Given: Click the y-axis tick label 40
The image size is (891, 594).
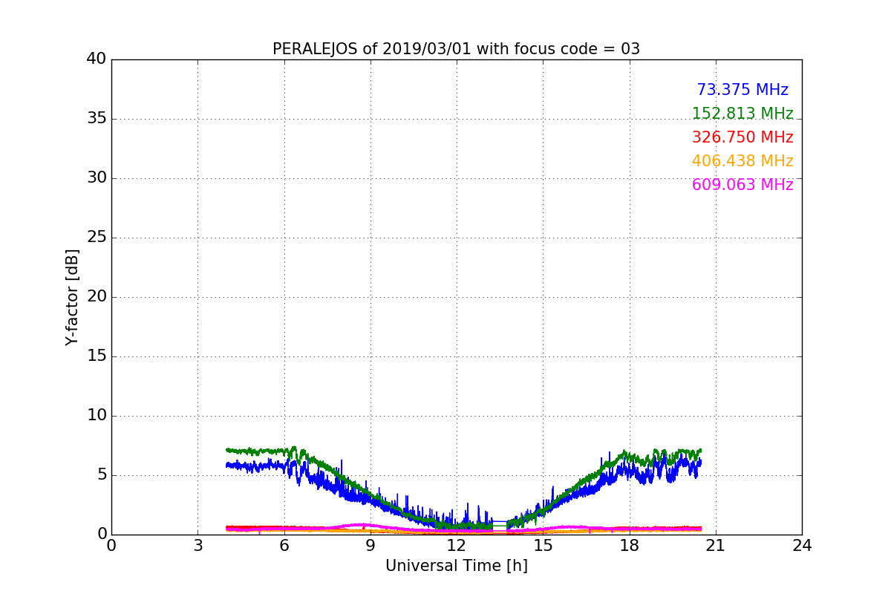Looking at the screenshot, I should pos(97,59).
